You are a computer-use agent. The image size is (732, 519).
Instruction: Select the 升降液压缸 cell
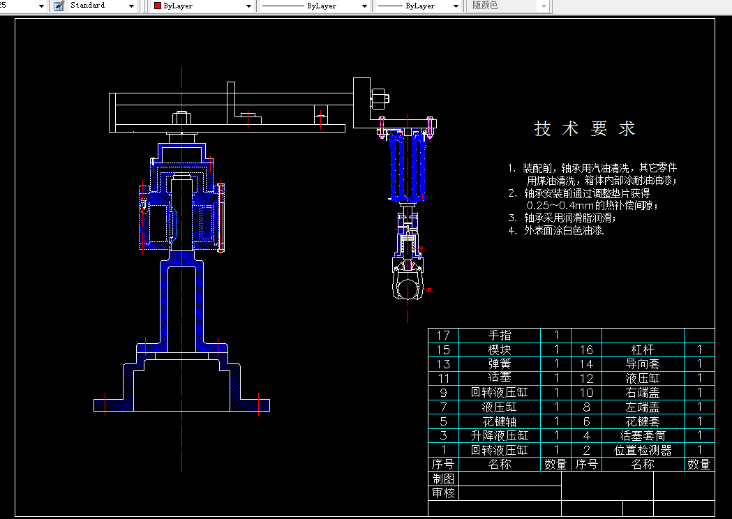pyautogui.click(x=500, y=435)
